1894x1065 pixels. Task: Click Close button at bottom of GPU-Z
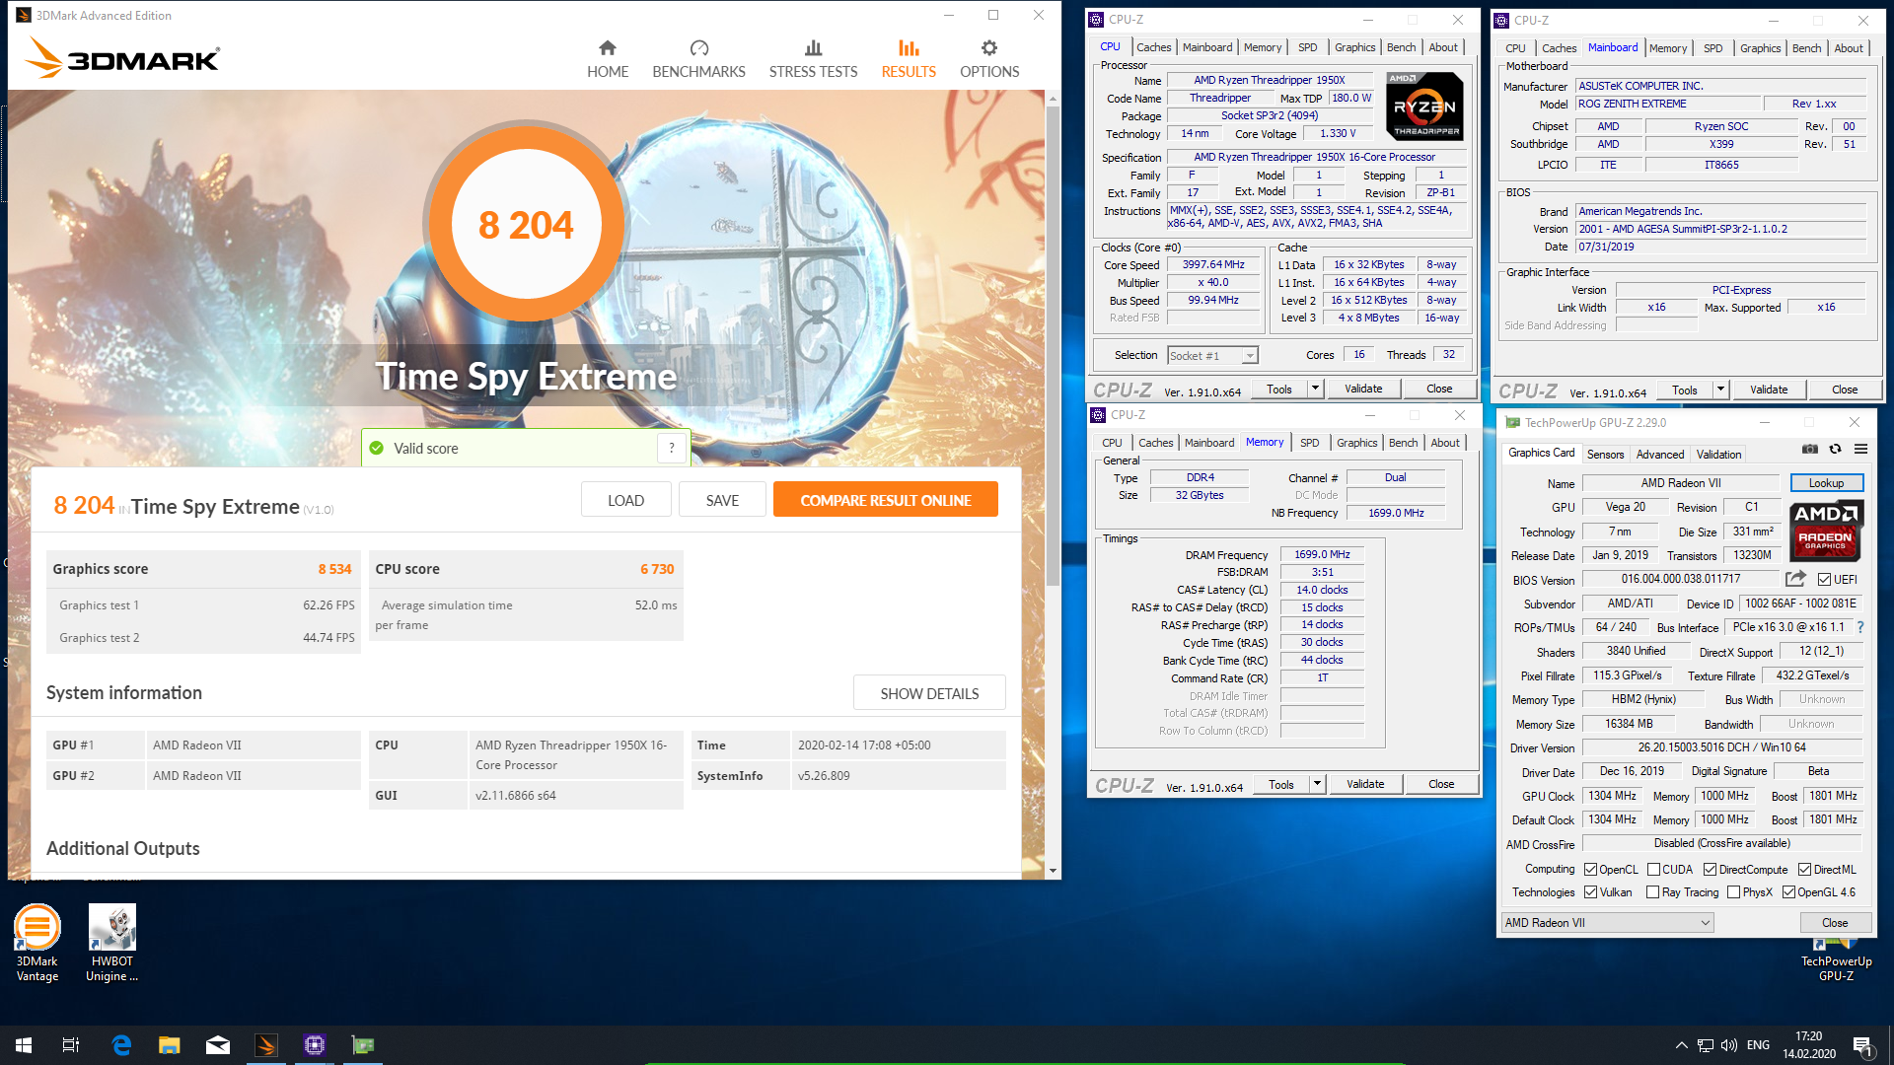pyautogui.click(x=1835, y=923)
